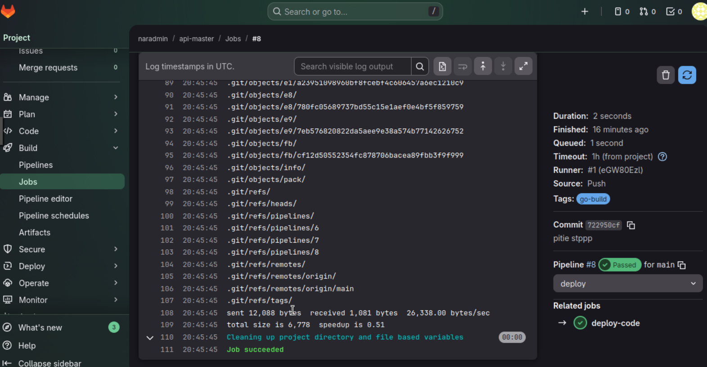
Task: Click the api-master breadcrumb link
Action: coord(196,39)
